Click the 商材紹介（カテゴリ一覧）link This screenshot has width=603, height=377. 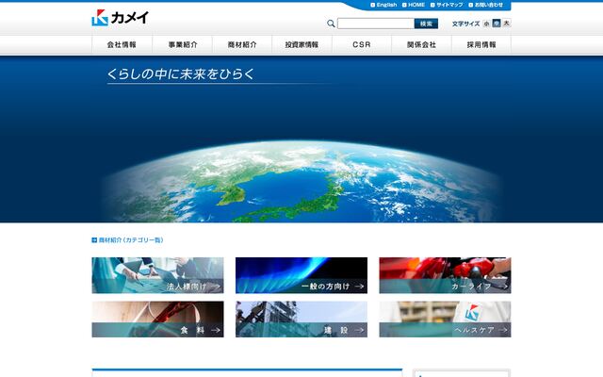click(x=131, y=240)
